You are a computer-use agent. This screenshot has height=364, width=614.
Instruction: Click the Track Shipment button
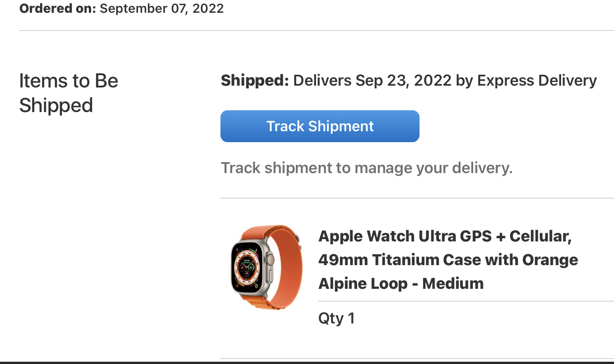pyautogui.click(x=320, y=126)
